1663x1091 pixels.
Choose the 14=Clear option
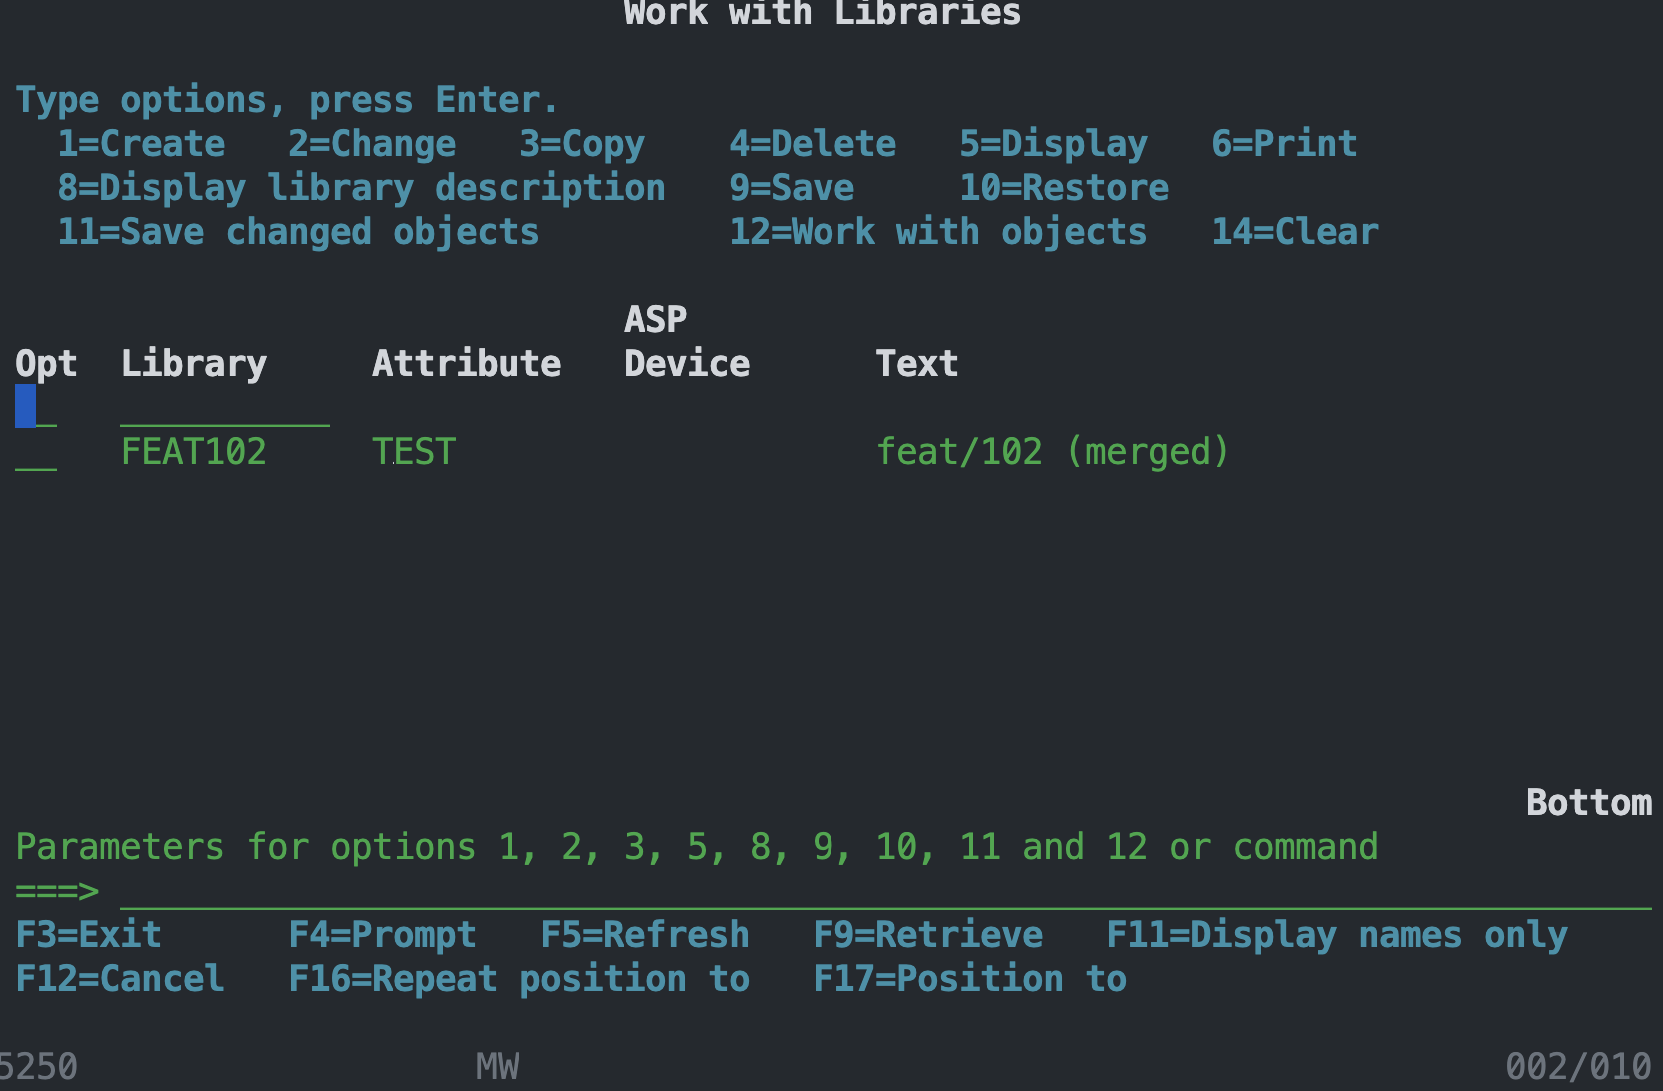[x=1294, y=231]
